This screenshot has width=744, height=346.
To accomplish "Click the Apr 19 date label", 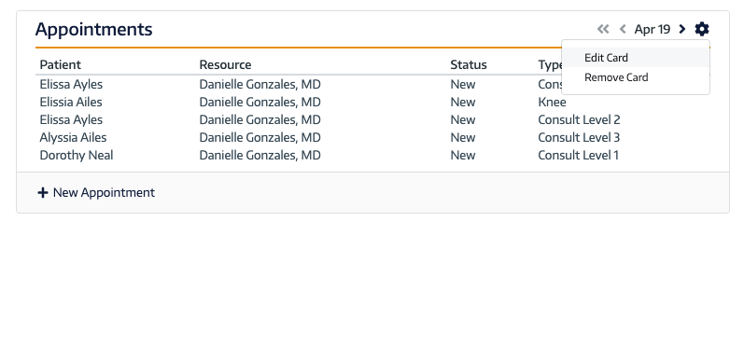I will pos(652,30).
